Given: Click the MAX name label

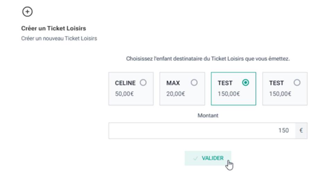Looking at the screenshot, I should coord(173,83).
